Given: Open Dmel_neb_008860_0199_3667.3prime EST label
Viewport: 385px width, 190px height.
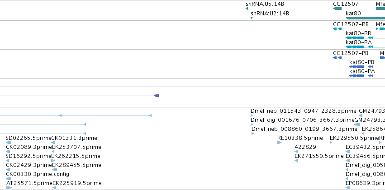Looking at the screenshot, I should coord(304,129).
